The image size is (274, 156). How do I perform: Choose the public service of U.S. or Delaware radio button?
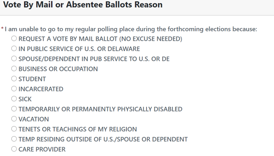point(14,49)
